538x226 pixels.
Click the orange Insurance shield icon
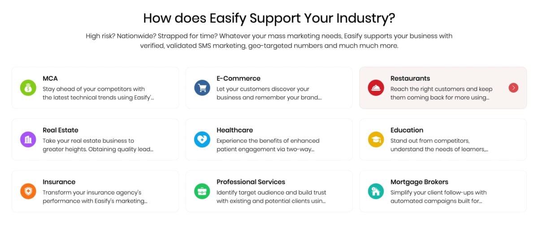tap(28, 192)
